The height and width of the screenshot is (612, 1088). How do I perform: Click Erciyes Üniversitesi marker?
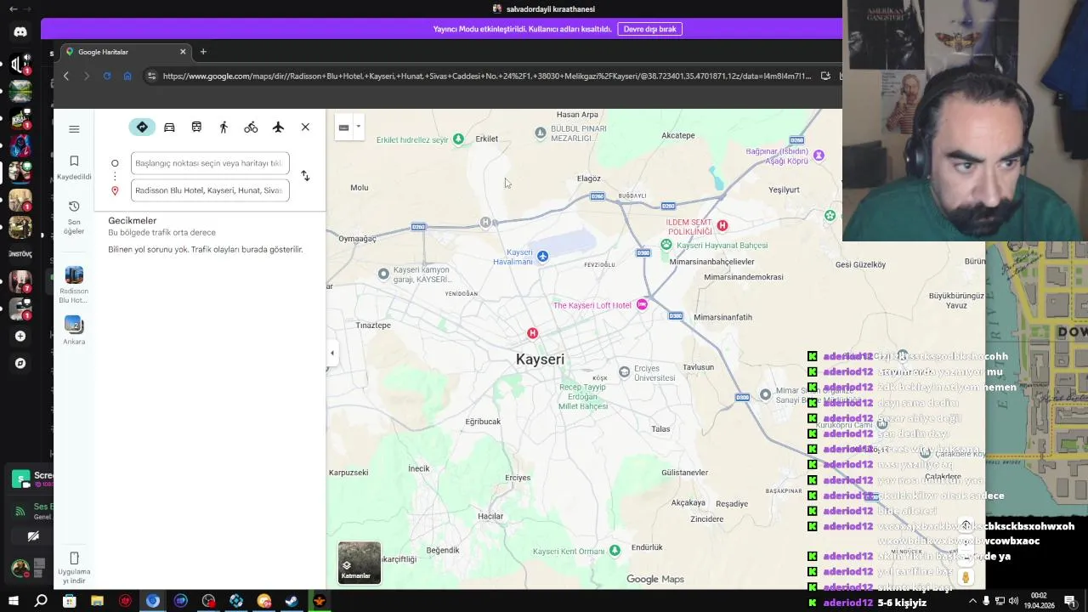(x=624, y=371)
